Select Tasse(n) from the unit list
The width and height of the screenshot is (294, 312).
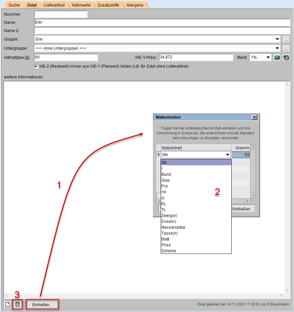tap(196, 233)
